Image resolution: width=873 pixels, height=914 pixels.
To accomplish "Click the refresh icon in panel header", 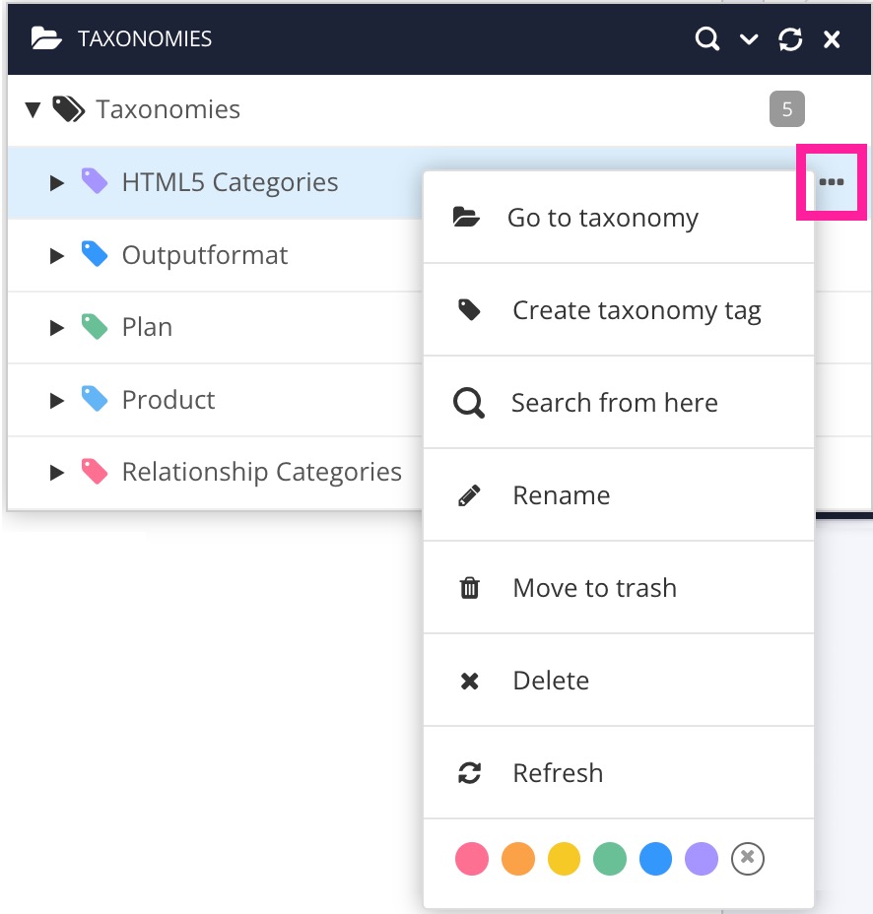I will [790, 39].
